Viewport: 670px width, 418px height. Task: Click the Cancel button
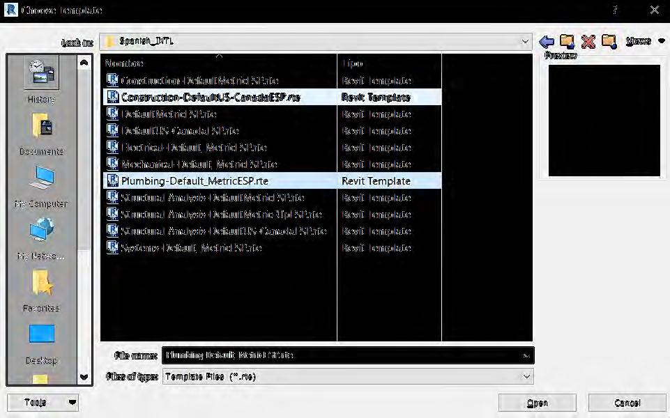627,403
